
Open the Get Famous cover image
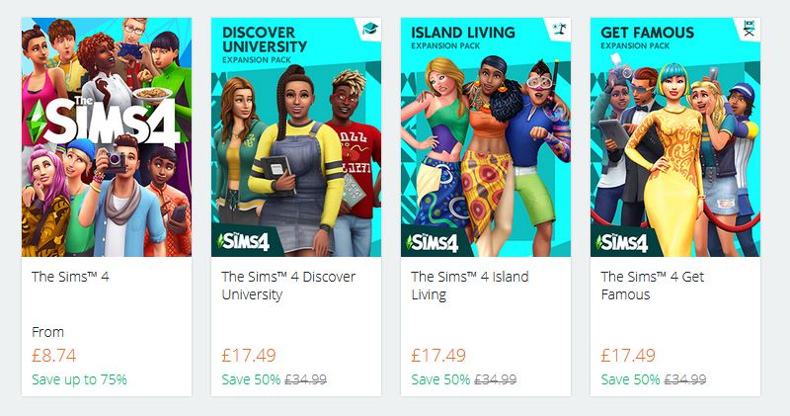675,137
